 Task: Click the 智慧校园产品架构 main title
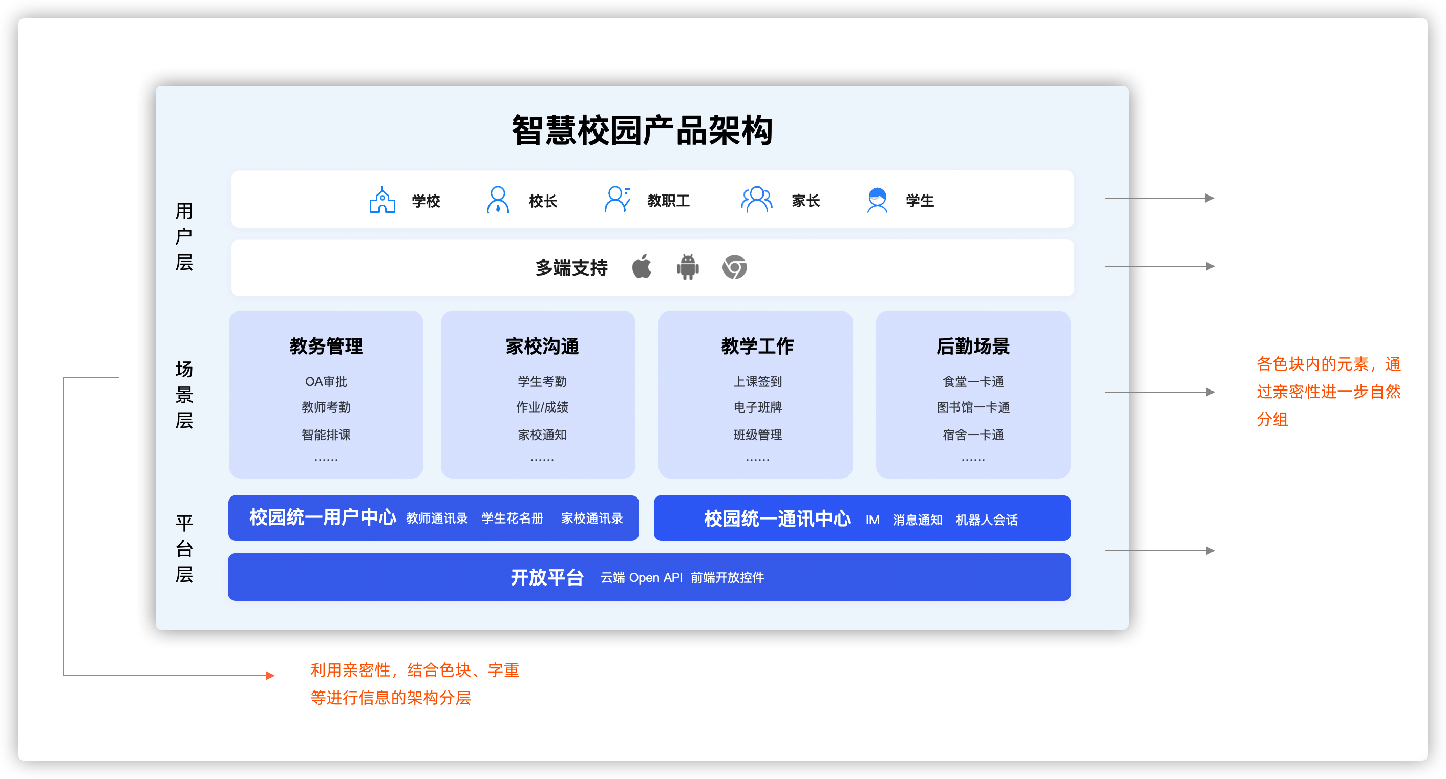pos(642,130)
